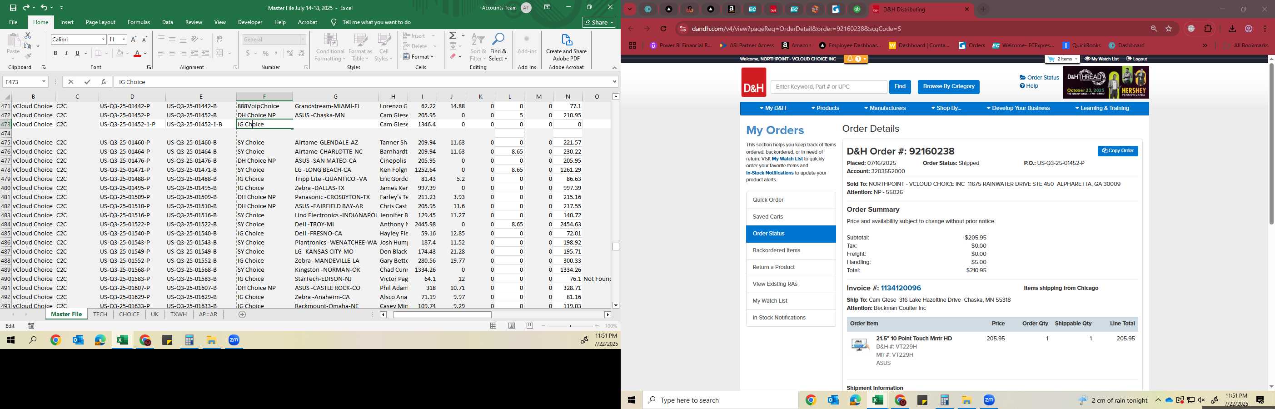Decrease font size with the small A icon
The image size is (1275, 409).
(x=144, y=39)
